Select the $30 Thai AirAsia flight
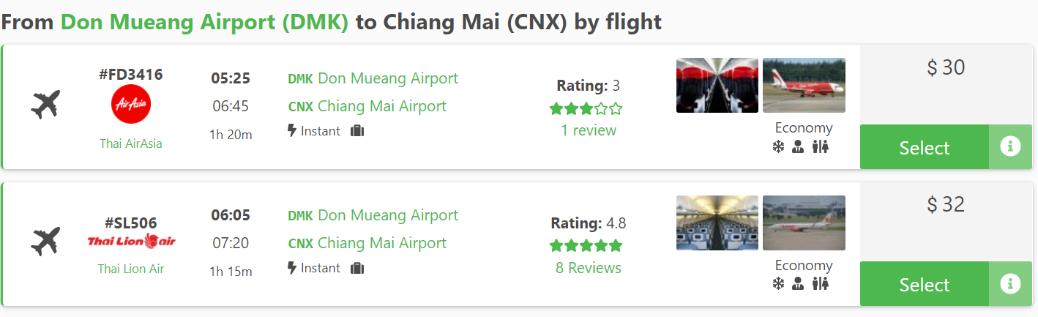1038x317 pixels. [x=924, y=147]
